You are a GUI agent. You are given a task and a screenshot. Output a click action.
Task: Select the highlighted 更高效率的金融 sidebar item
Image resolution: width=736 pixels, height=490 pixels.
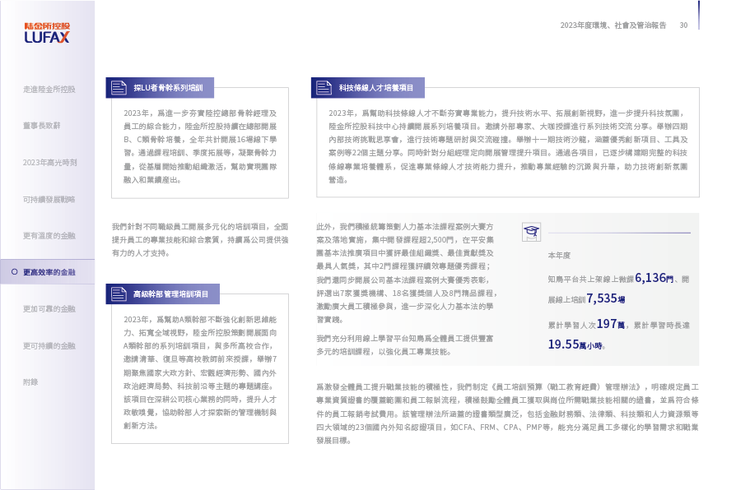[49, 272]
